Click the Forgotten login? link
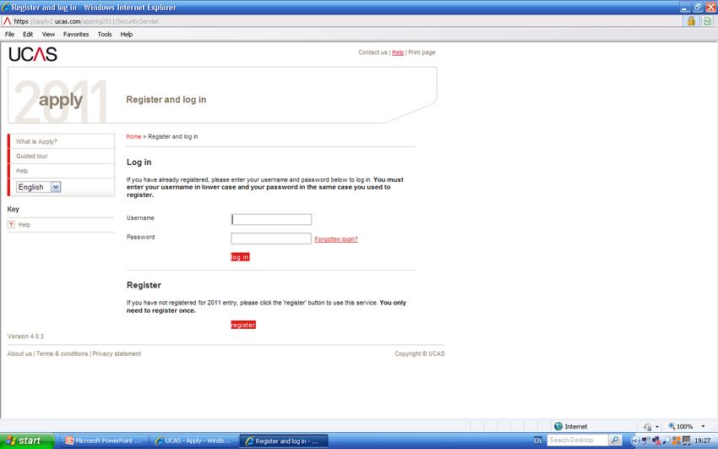This screenshot has height=449, width=718. pyautogui.click(x=336, y=239)
